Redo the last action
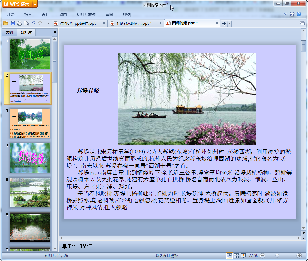 [41, 23]
